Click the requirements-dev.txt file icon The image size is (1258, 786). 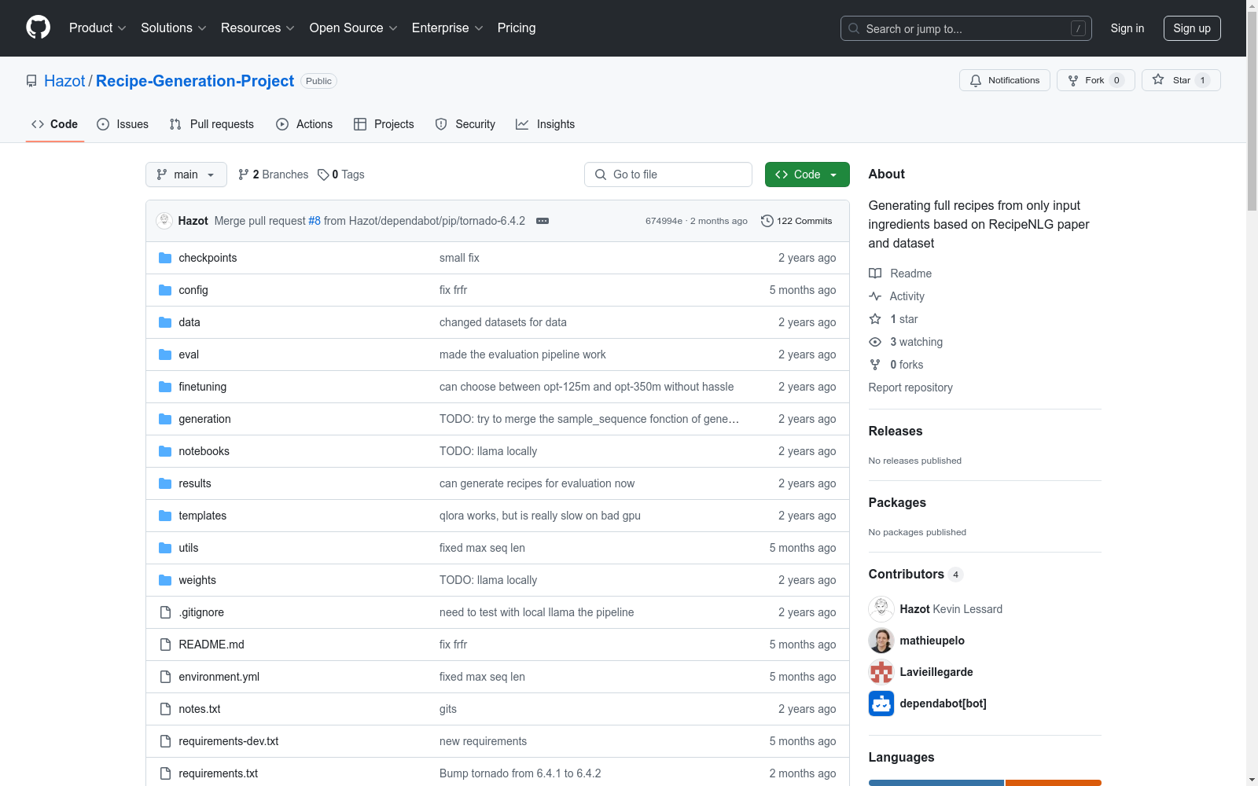(x=165, y=741)
